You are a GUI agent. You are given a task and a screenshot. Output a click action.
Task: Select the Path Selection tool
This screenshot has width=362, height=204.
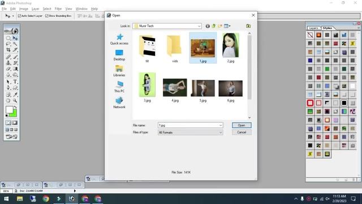point(8,82)
